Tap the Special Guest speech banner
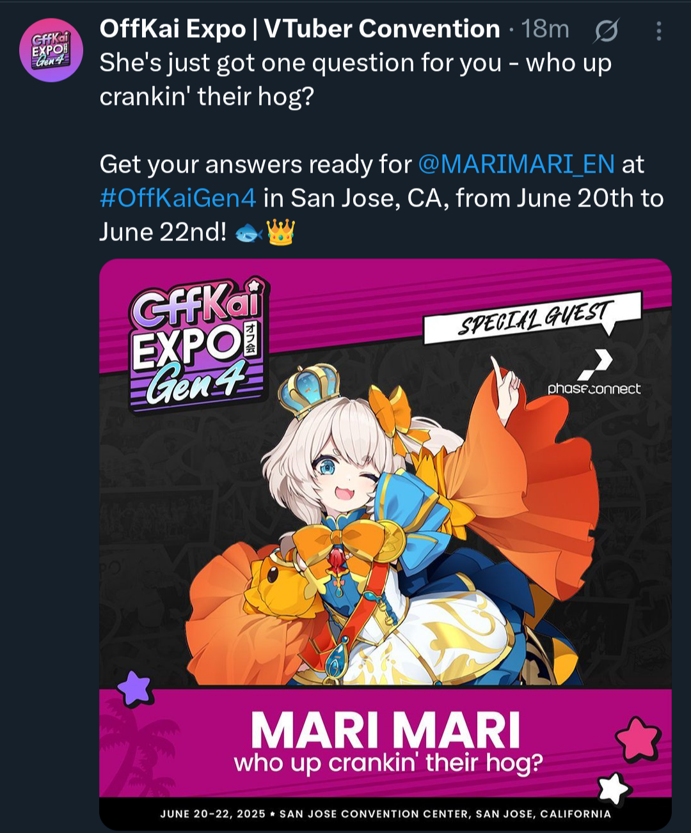The width and height of the screenshot is (691, 833). (532, 317)
